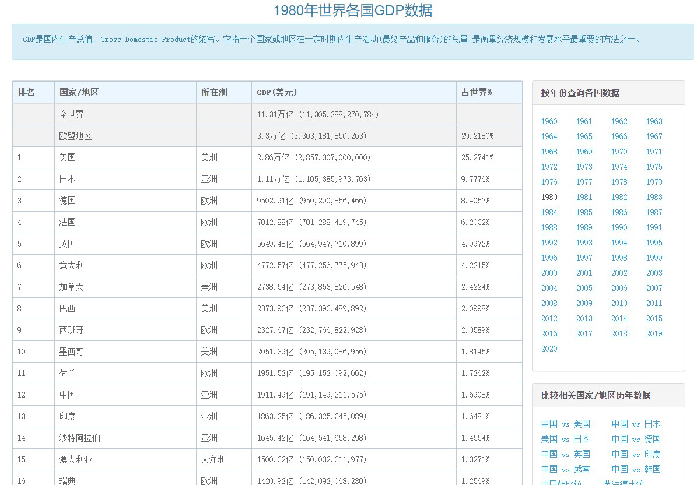The image size is (697, 485).
Task: Open the 中国 vs 日本 comparison
Action: click(x=636, y=424)
